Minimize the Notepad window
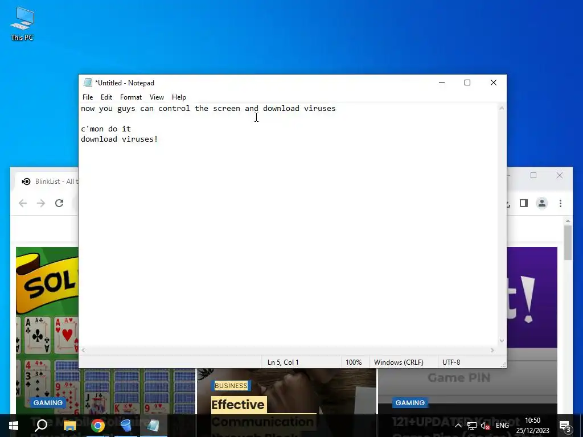The height and width of the screenshot is (437, 583). pos(442,83)
